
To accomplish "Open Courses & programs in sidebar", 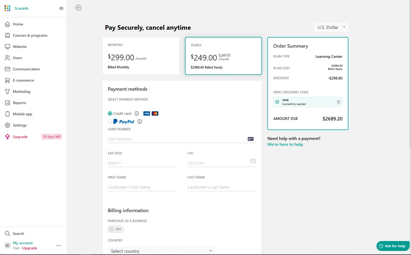I will pos(30,36).
